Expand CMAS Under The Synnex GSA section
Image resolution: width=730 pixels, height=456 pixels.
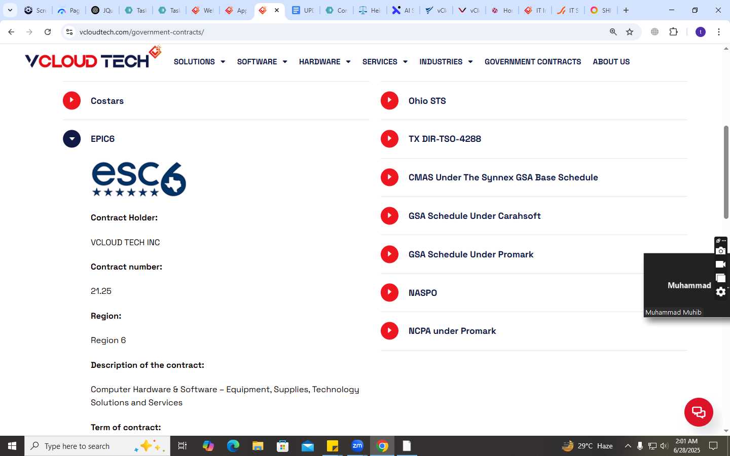tap(534, 177)
